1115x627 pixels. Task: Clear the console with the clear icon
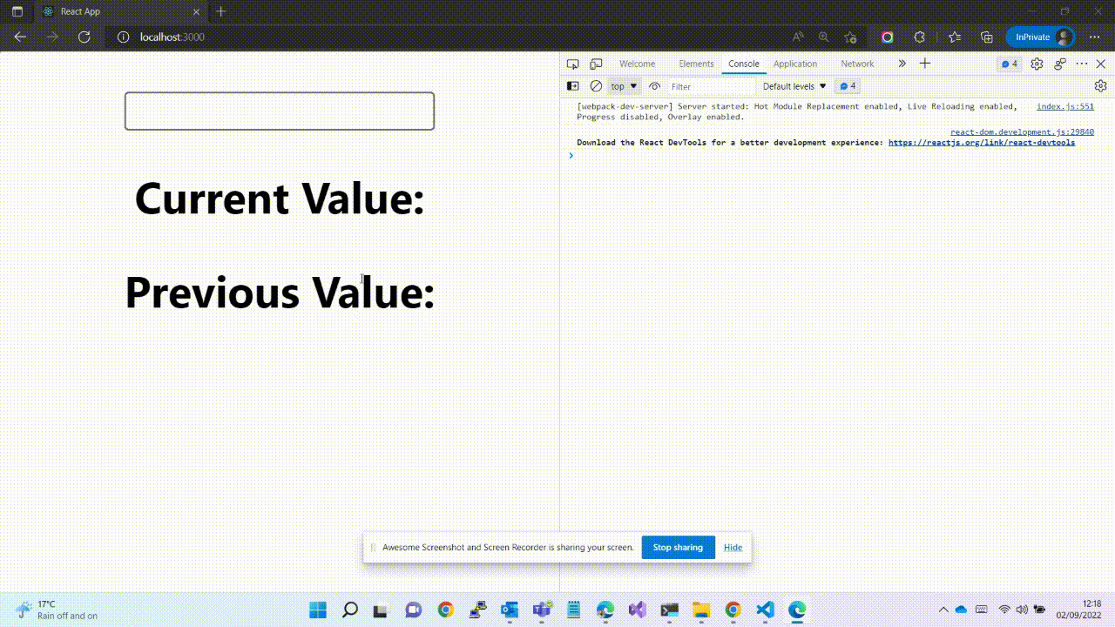tap(596, 86)
